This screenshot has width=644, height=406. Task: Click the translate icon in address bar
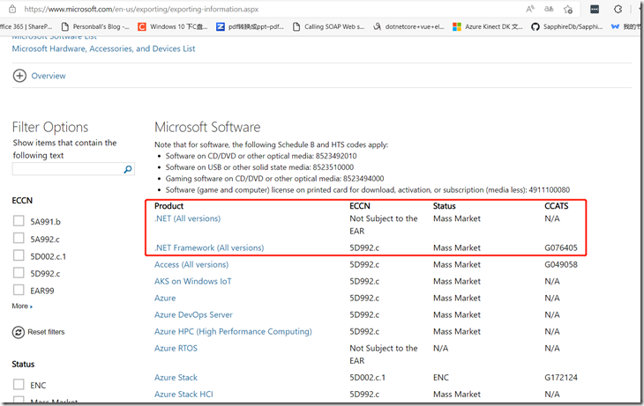tap(547, 9)
